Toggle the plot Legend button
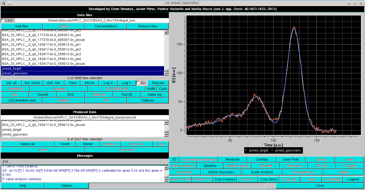The height and width of the screenshot is (190, 365). click(x=354, y=179)
